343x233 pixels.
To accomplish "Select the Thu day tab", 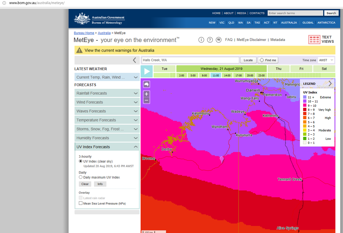I will click(x=278, y=69).
